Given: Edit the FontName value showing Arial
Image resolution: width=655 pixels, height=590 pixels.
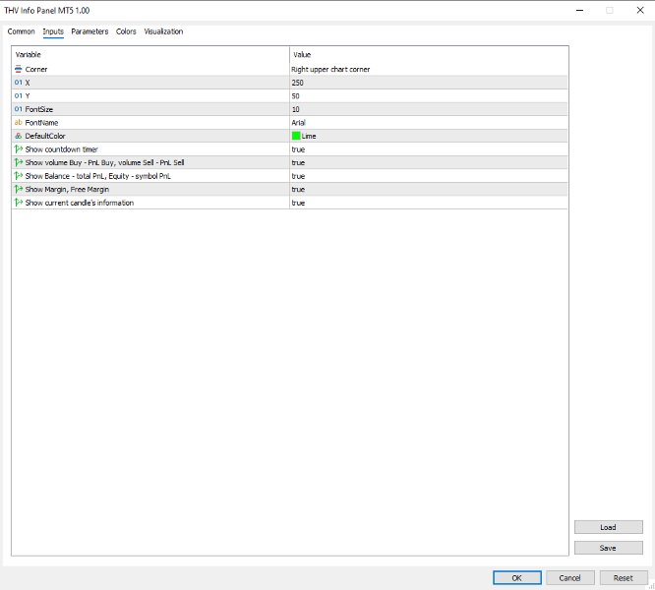Looking at the screenshot, I should [x=429, y=123].
